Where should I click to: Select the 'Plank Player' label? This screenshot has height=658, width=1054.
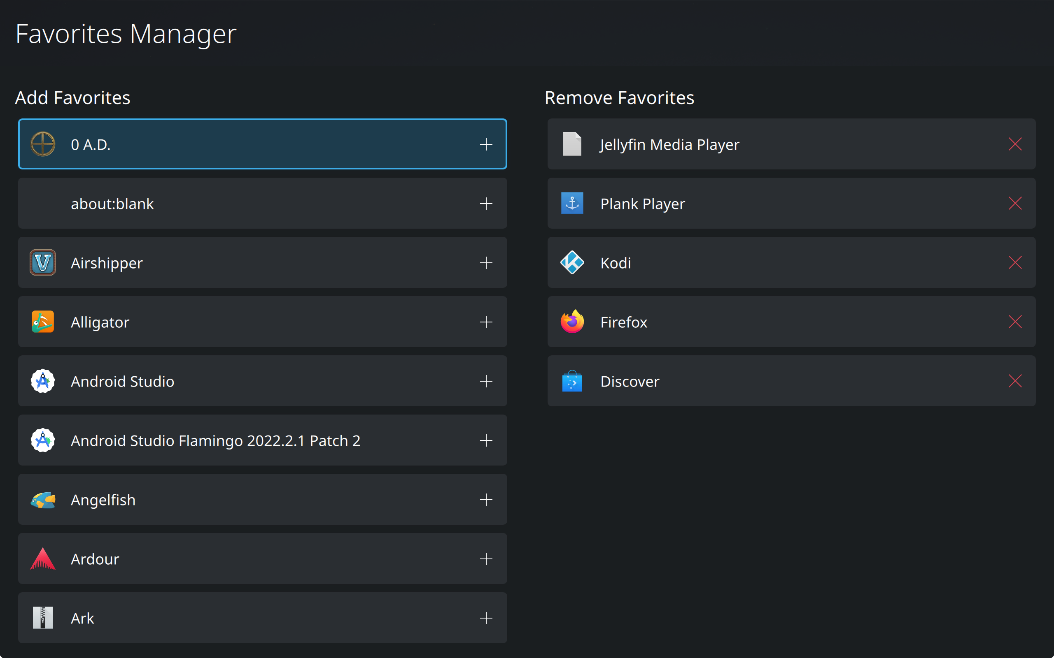(642, 204)
